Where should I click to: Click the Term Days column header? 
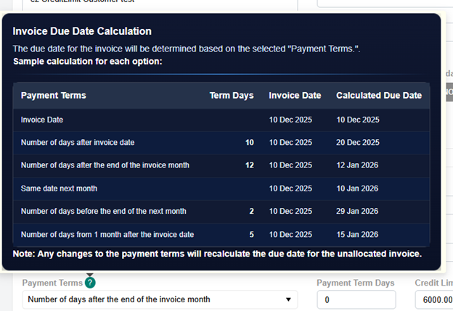coord(231,96)
